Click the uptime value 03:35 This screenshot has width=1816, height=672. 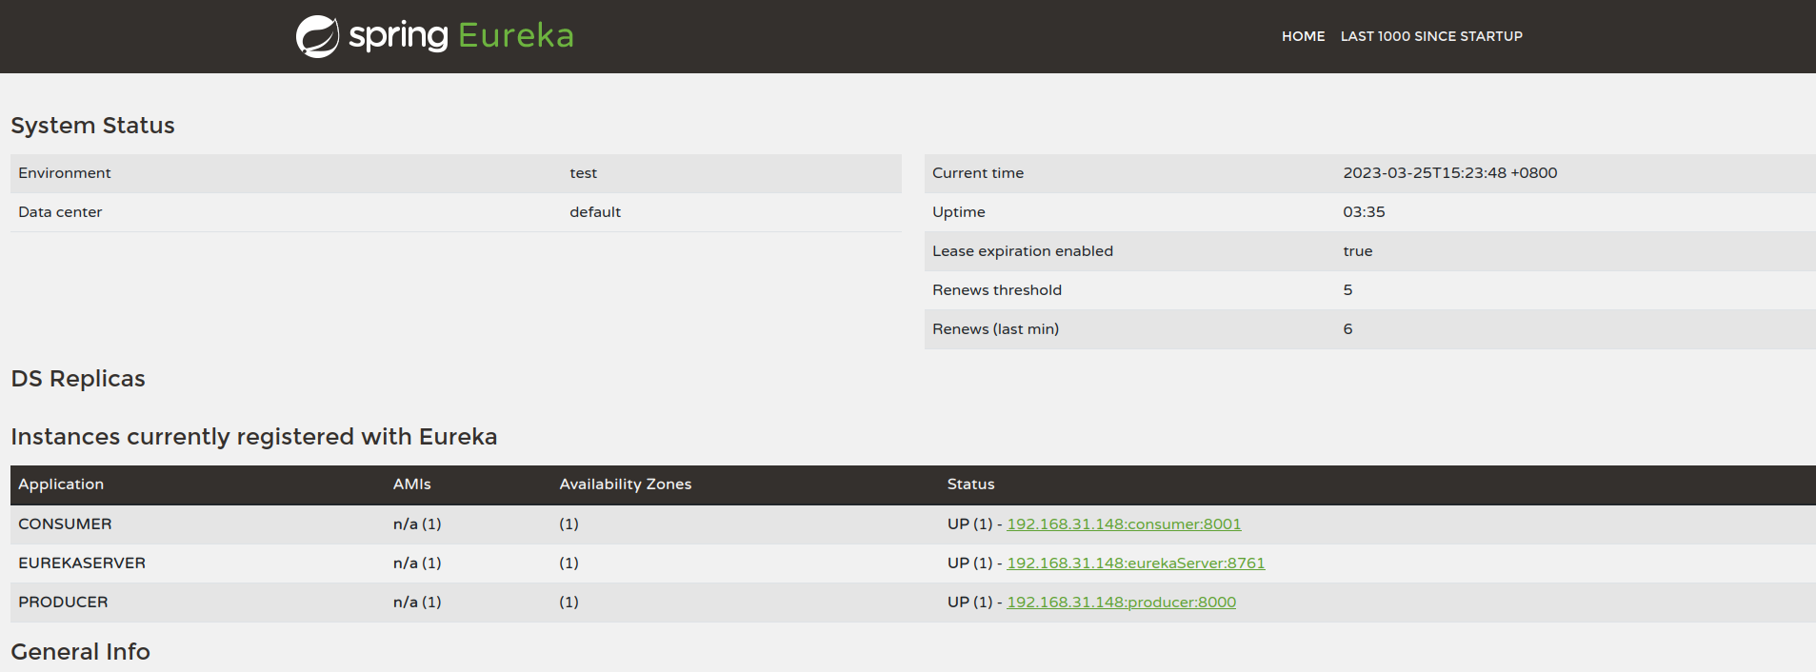pyautogui.click(x=1364, y=212)
